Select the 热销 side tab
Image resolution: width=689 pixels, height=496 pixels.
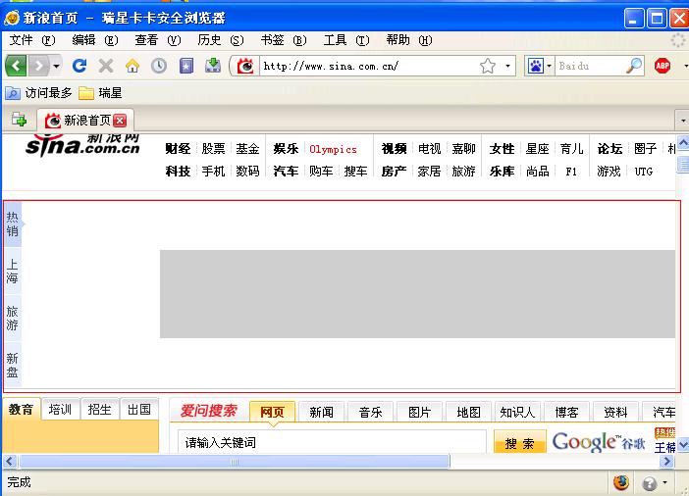tap(13, 223)
